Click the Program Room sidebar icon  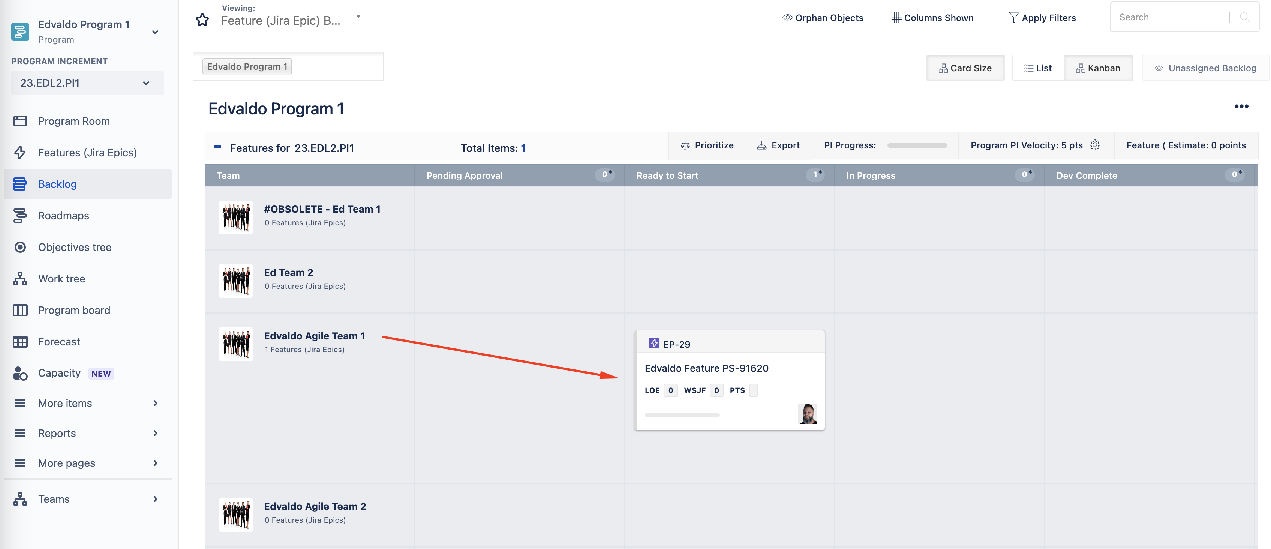pos(20,121)
